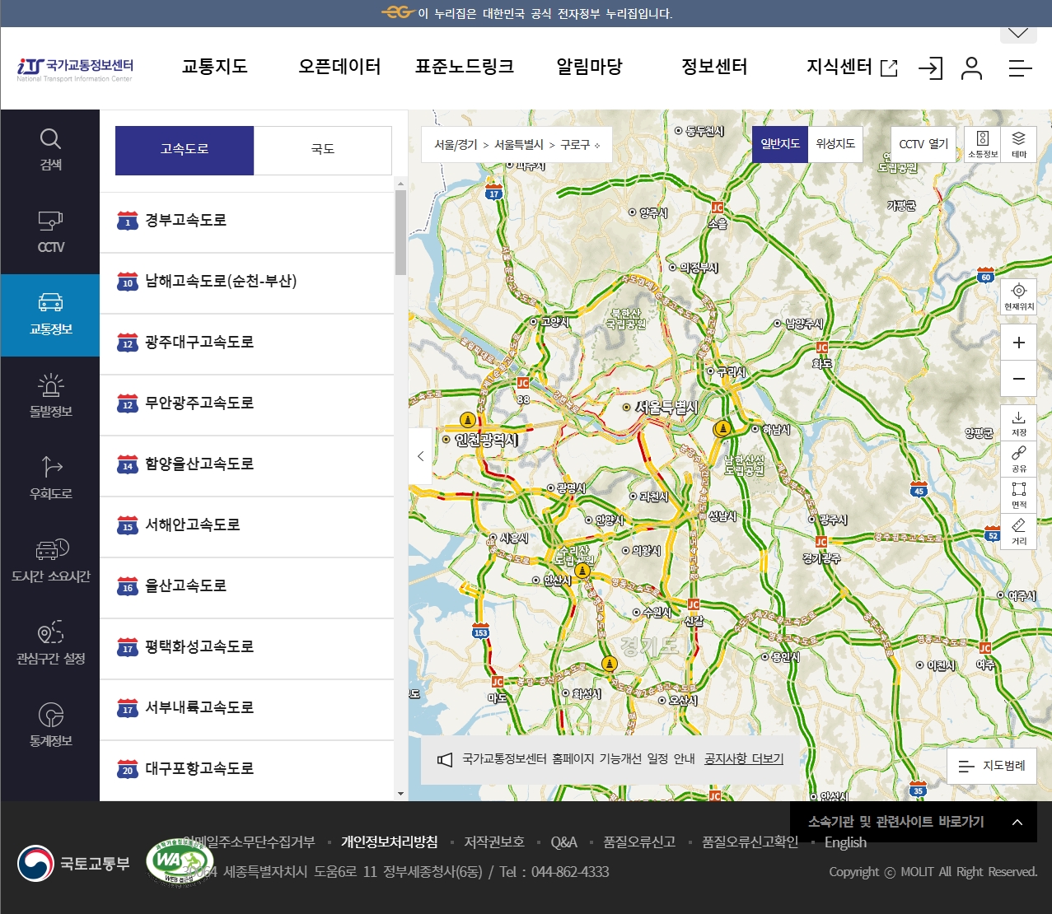Image resolution: width=1052 pixels, height=914 pixels.
Task: Open the user profile icon in header
Action: [x=972, y=68]
